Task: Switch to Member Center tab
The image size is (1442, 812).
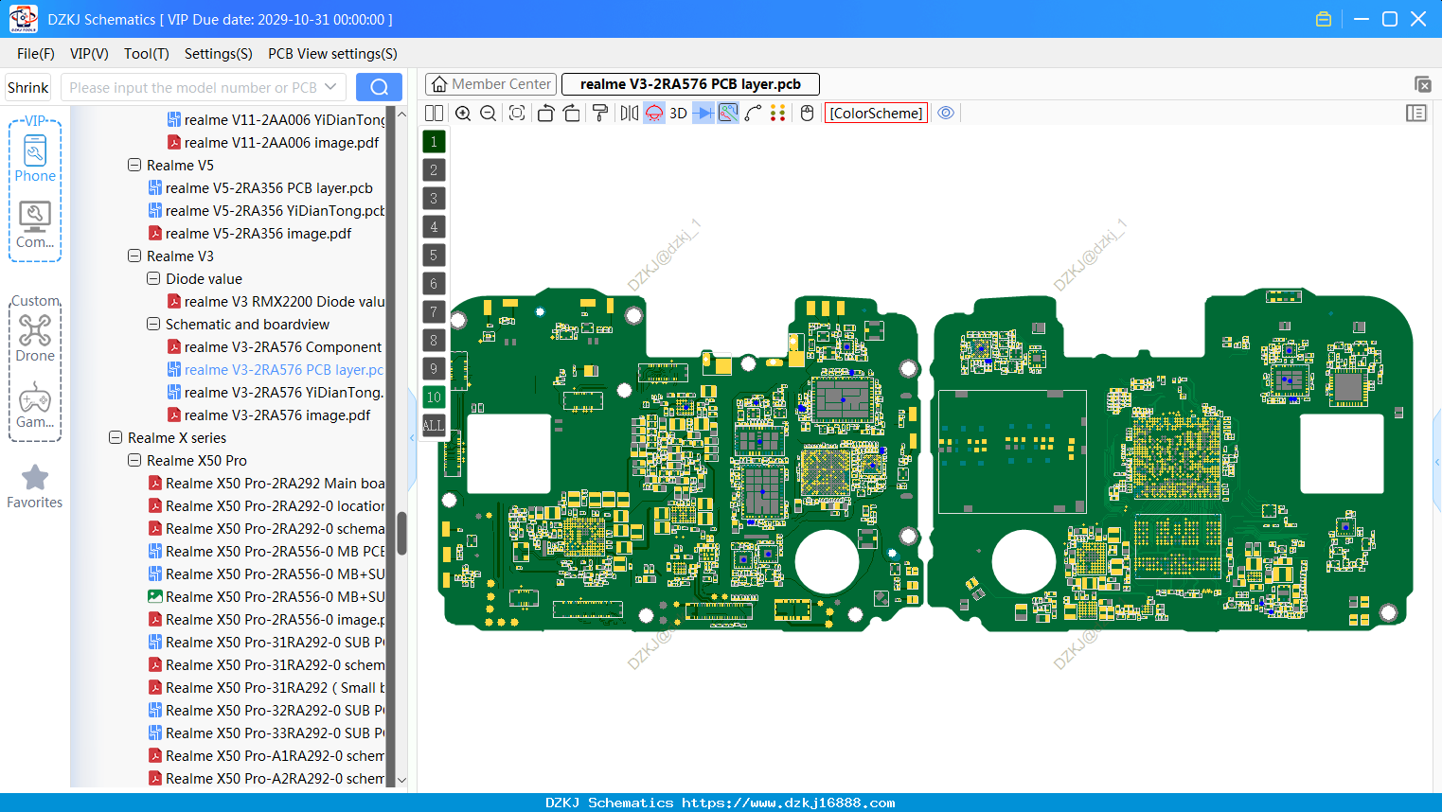Action: [490, 84]
